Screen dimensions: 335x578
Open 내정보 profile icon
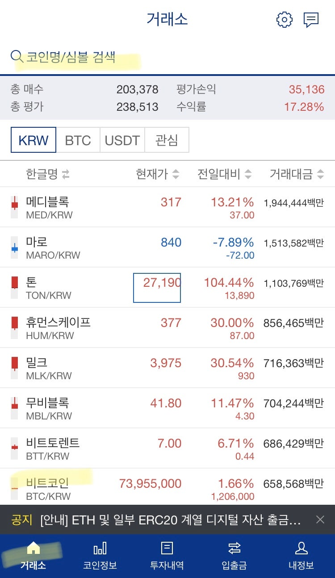click(x=301, y=548)
